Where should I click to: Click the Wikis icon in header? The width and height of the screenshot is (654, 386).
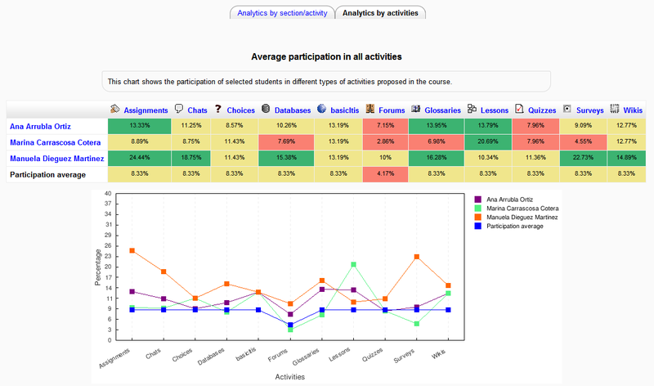tap(615, 110)
